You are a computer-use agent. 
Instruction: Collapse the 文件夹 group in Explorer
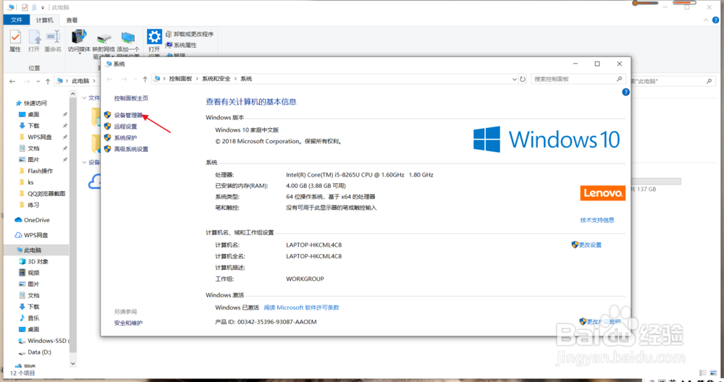(85, 98)
